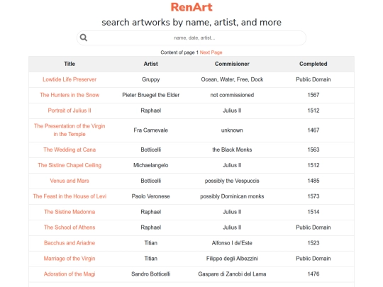Open Adoration of the Magi link

pos(70,274)
